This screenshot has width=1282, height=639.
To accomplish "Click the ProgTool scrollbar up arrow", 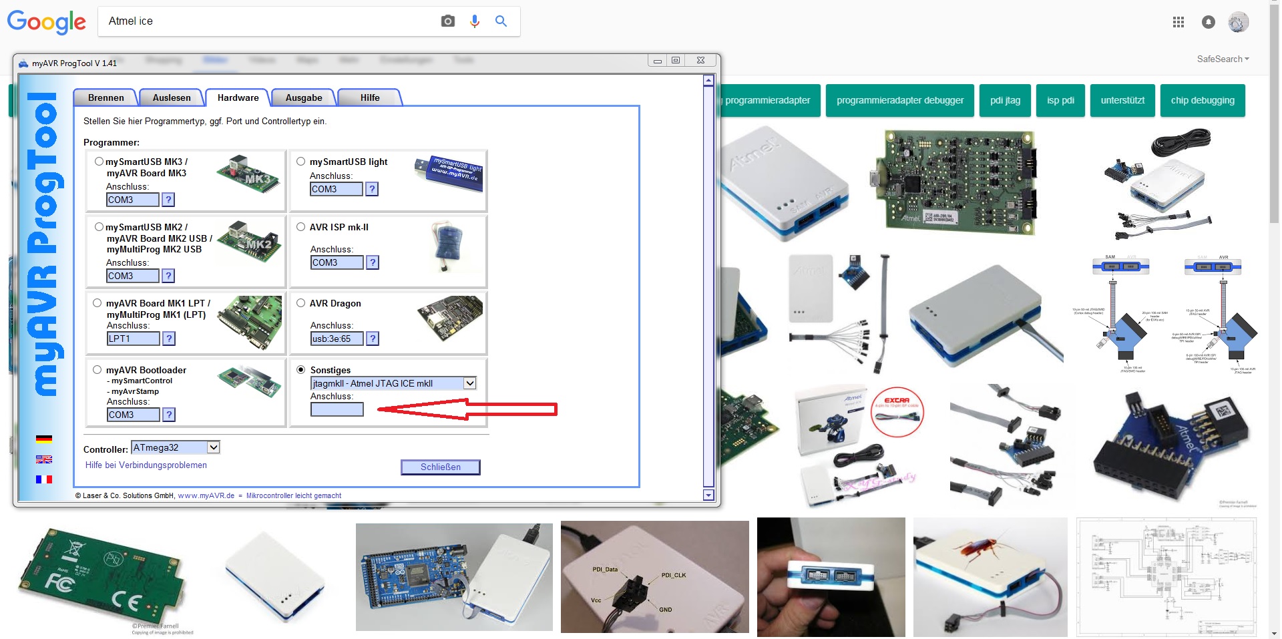I will point(709,81).
